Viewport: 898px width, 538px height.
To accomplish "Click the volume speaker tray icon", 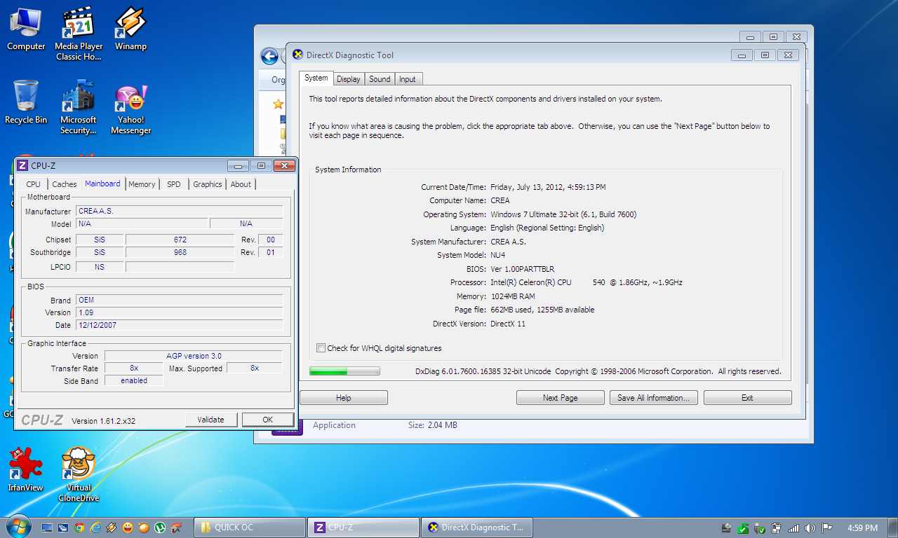I will 810,527.
